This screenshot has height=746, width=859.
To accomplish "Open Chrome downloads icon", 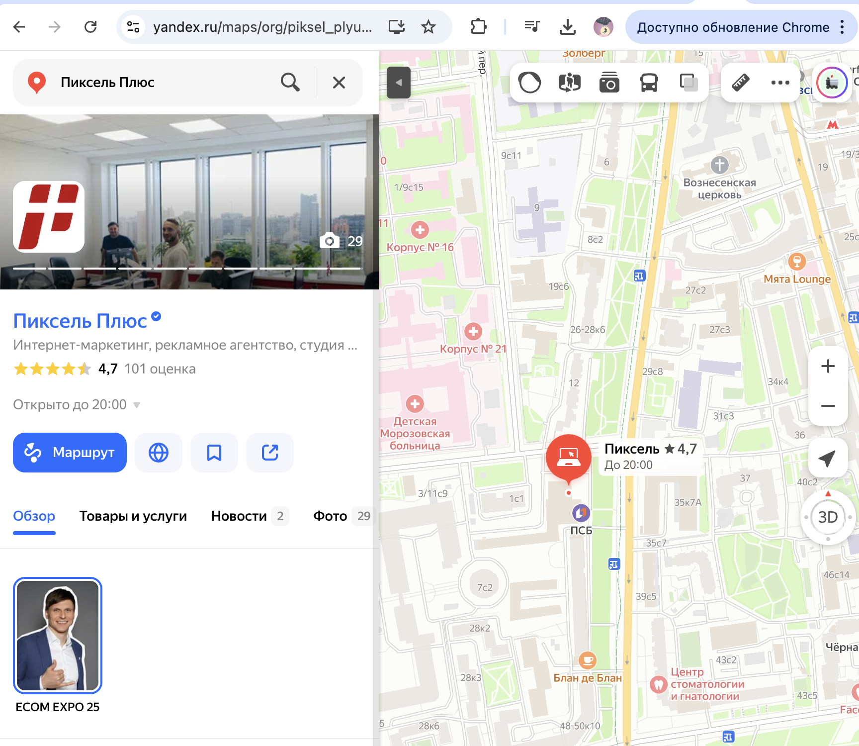I will [x=567, y=27].
